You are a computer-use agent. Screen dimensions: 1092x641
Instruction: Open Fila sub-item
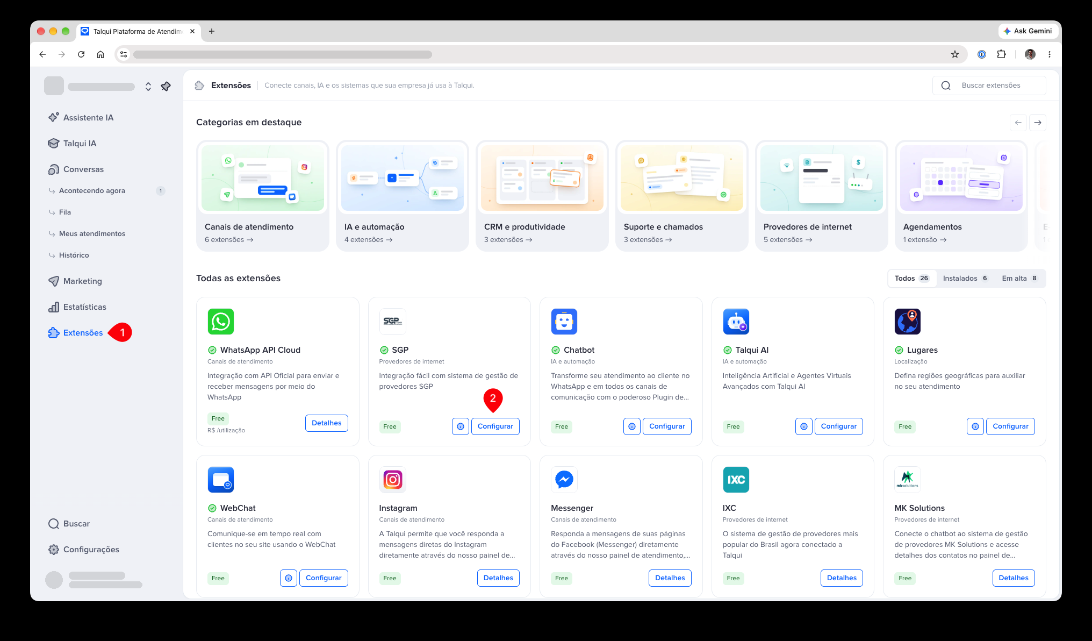pyautogui.click(x=65, y=212)
